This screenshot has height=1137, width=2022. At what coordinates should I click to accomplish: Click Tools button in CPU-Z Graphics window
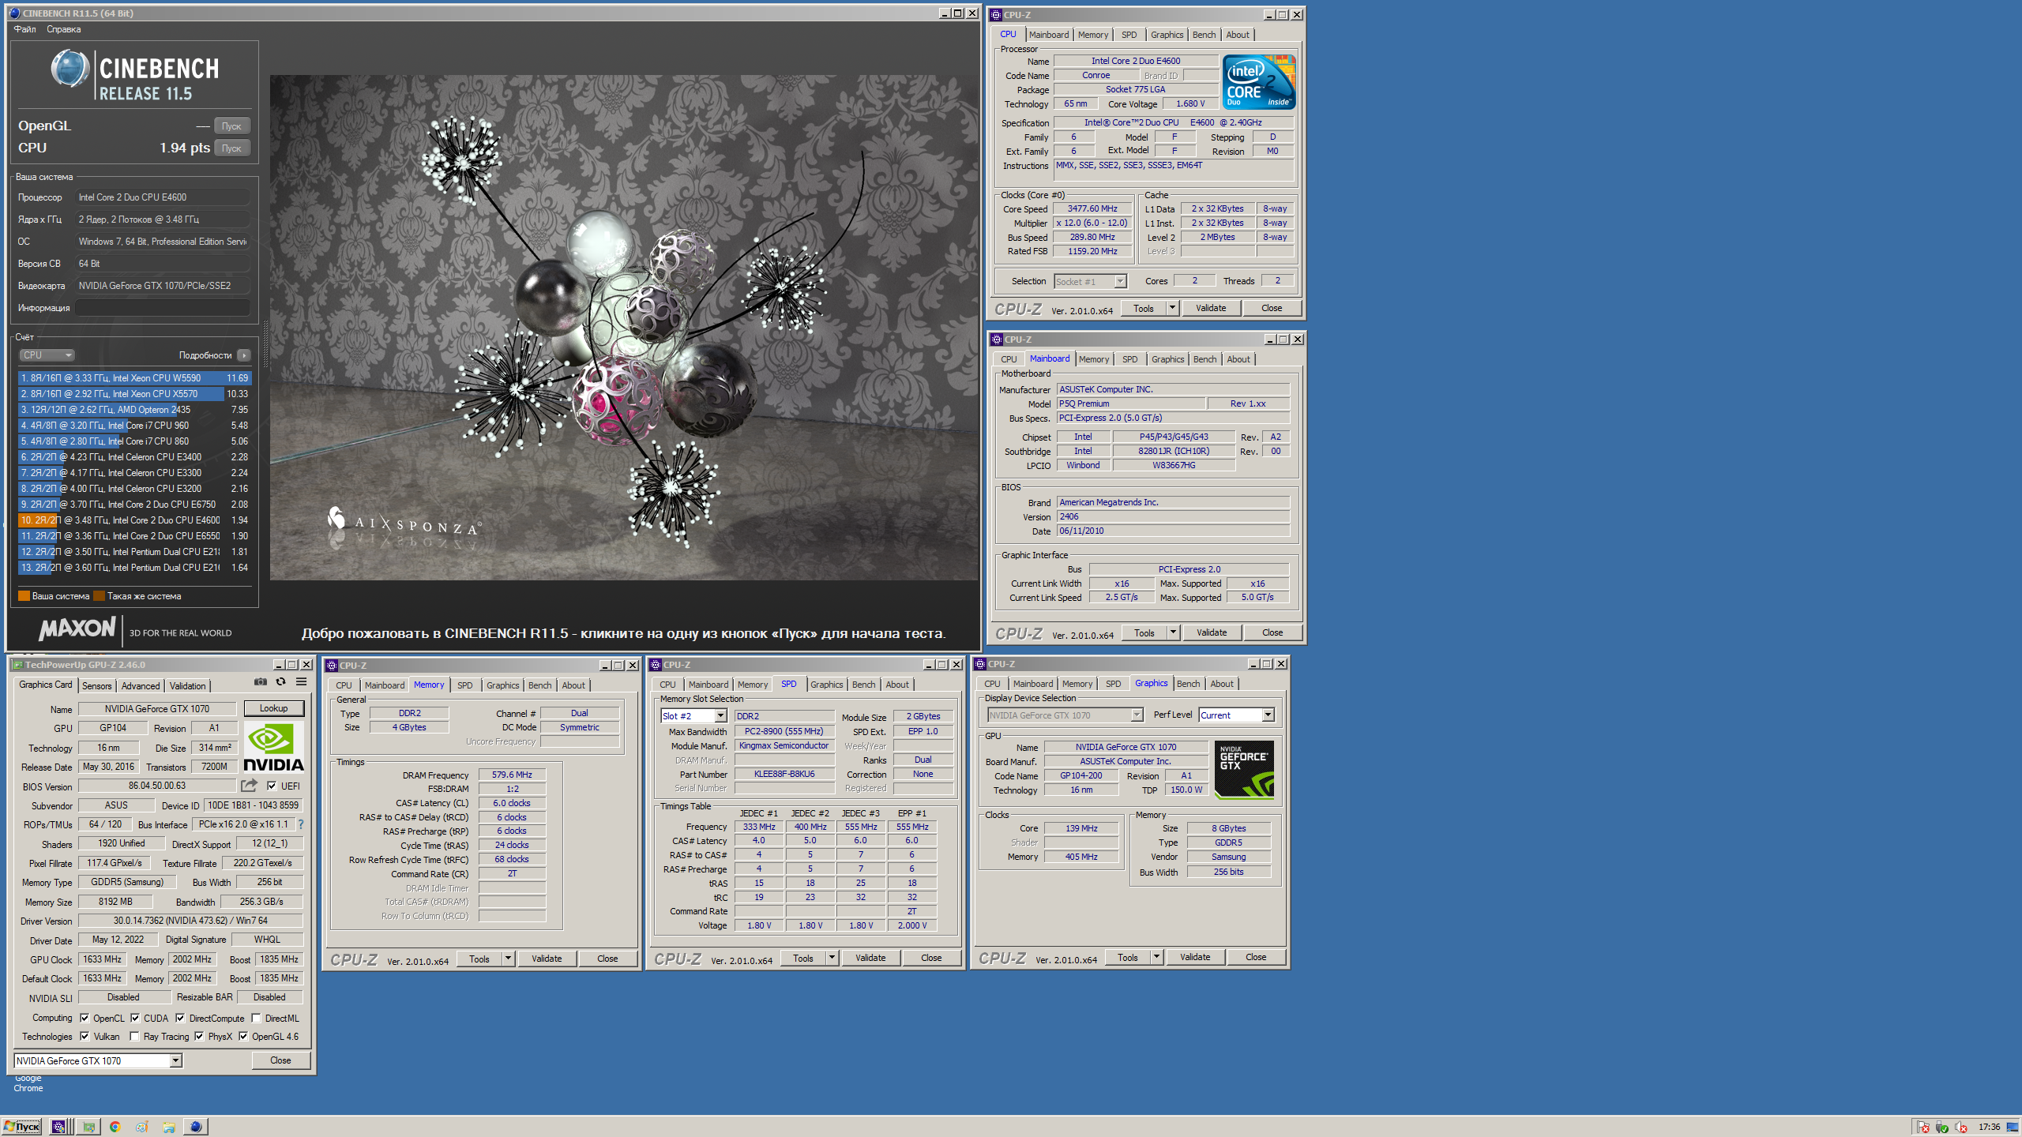tap(1128, 956)
